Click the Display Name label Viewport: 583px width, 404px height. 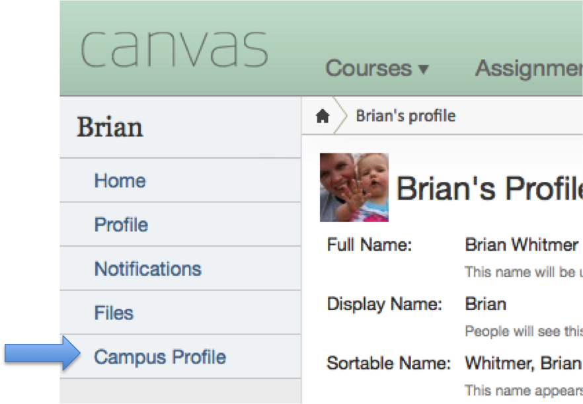(383, 304)
